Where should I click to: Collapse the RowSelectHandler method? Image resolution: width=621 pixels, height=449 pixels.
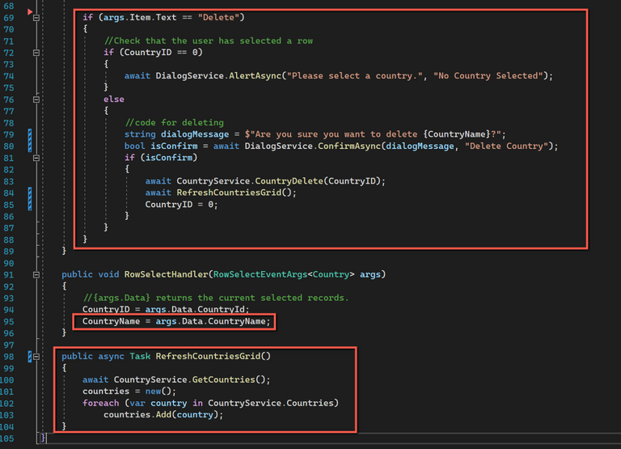pos(36,274)
